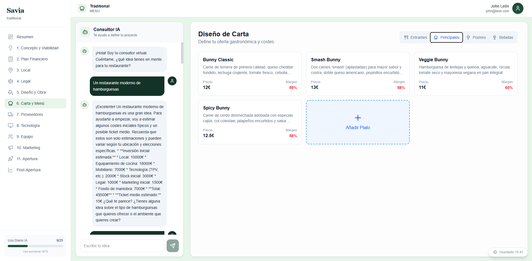Select the Post-Apertura chart icon
This screenshot has width=532, height=261.
point(11,170)
